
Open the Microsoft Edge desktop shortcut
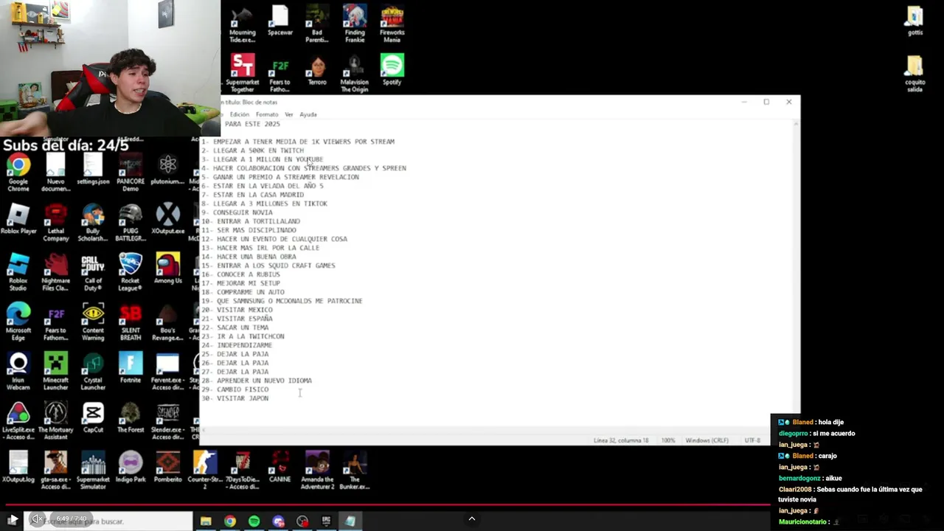pos(18,322)
